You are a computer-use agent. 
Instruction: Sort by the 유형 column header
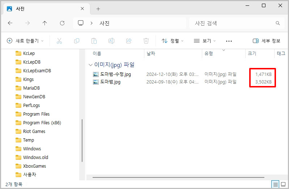tap(209, 53)
